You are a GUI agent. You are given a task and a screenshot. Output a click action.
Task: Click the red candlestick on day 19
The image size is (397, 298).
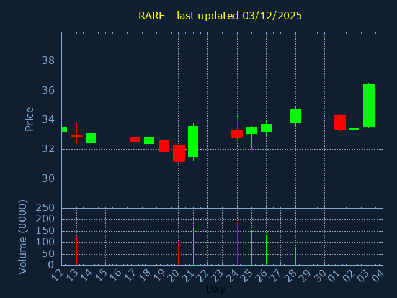tap(164, 146)
